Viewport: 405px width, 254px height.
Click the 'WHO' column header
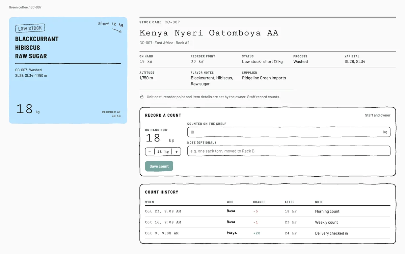(230, 202)
